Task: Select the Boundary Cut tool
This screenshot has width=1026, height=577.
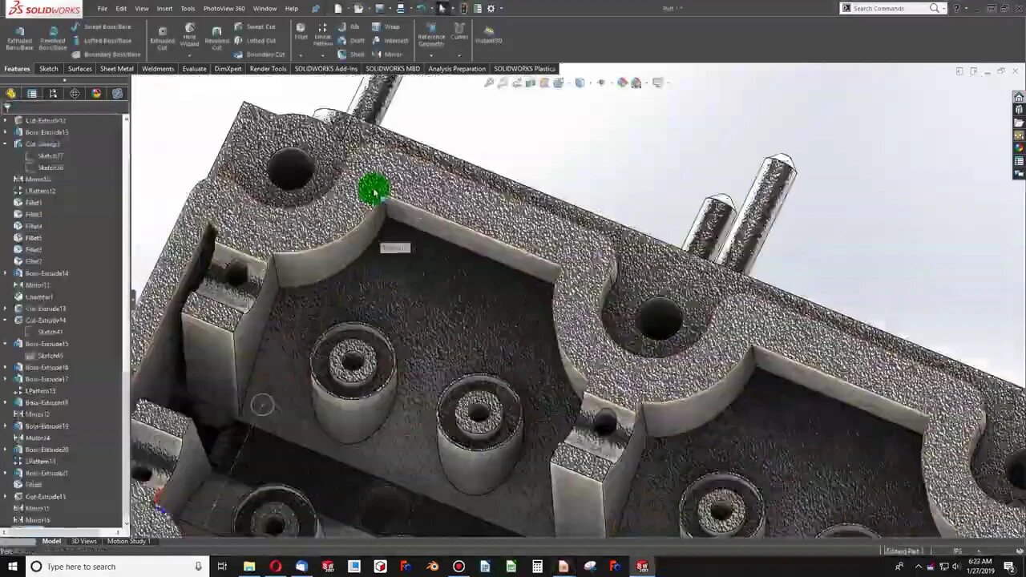Action: click(260, 54)
